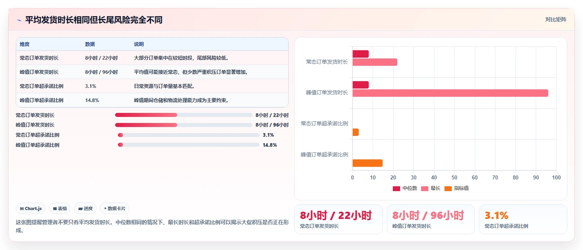
Task: Click progress label 峰值订单超承诺比例
Action: 38,145
